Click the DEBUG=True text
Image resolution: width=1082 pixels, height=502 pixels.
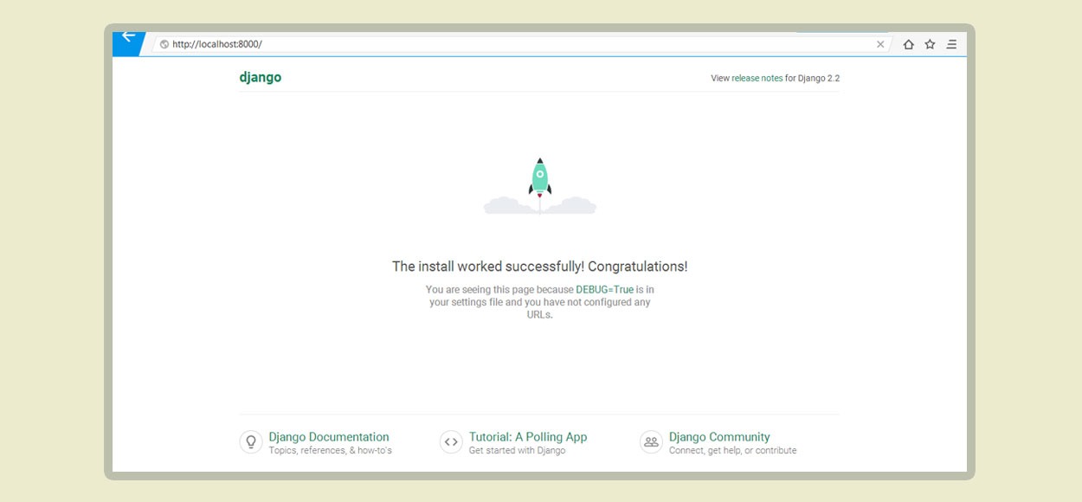point(605,289)
